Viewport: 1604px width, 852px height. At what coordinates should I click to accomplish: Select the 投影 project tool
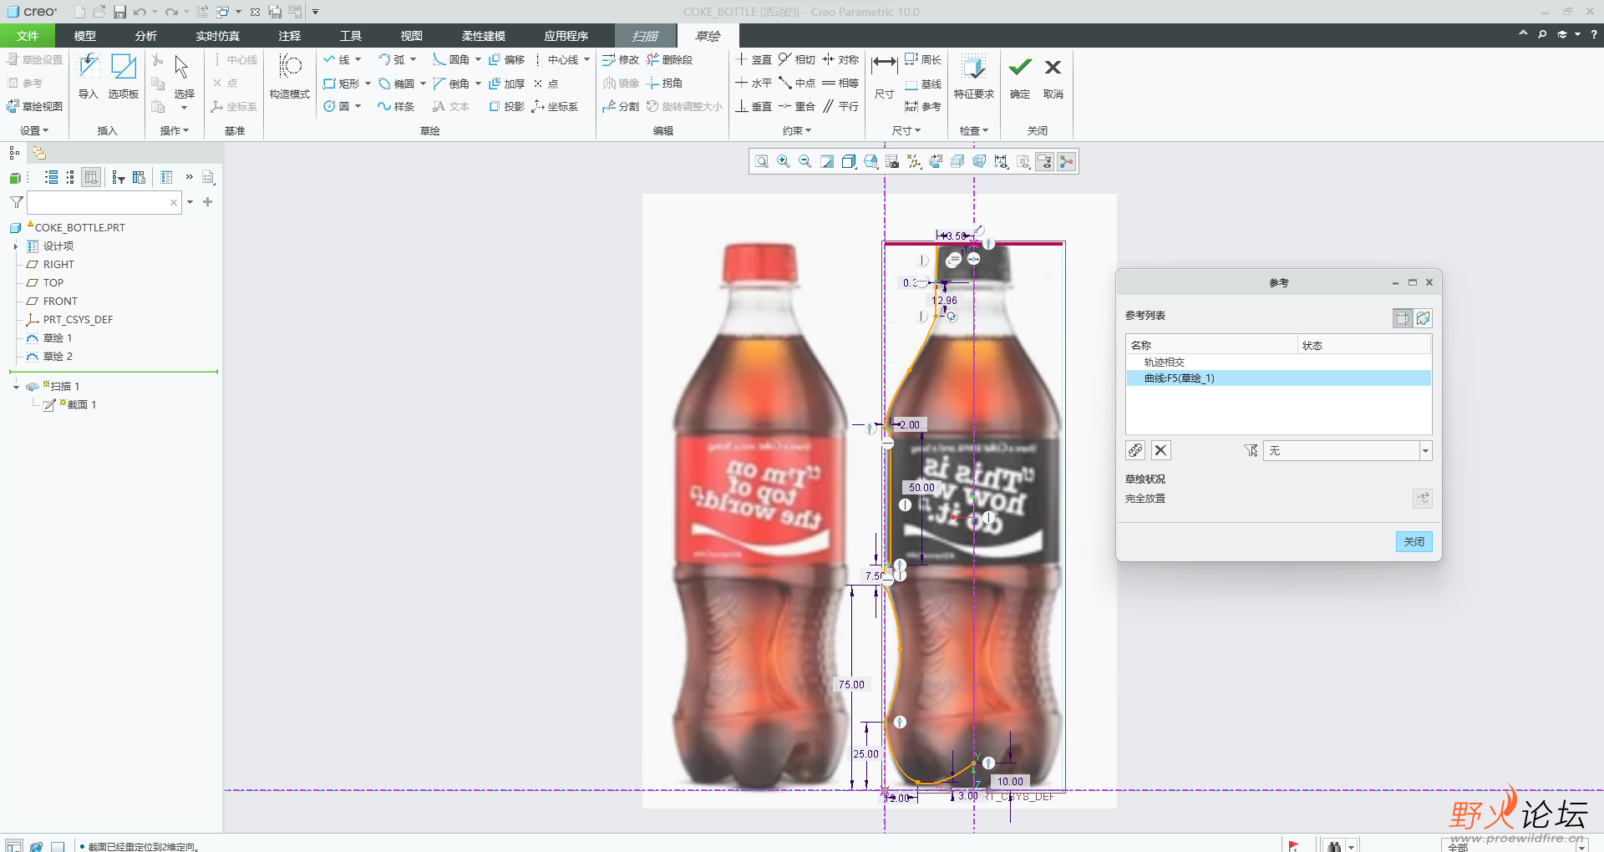[506, 107]
